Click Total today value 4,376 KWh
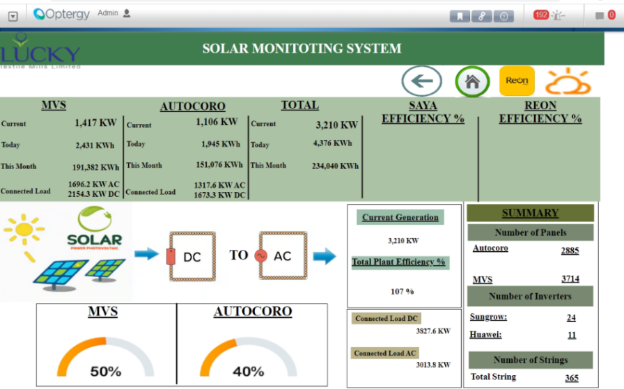The image size is (624, 389). pyautogui.click(x=332, y=143)
